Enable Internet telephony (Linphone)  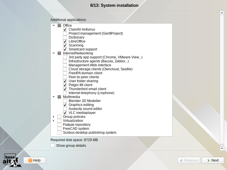click(65, 93)
